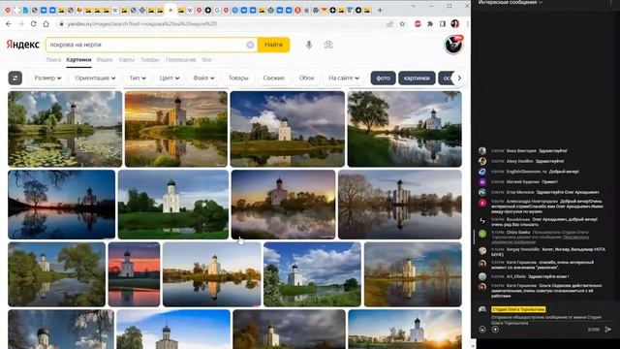
Task: Click Alexy Danilkin's avatar in chat
Action: click(482, 161)
